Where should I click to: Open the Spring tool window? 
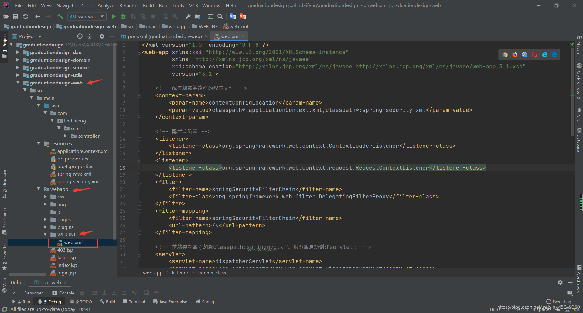[x=205, y=302]
